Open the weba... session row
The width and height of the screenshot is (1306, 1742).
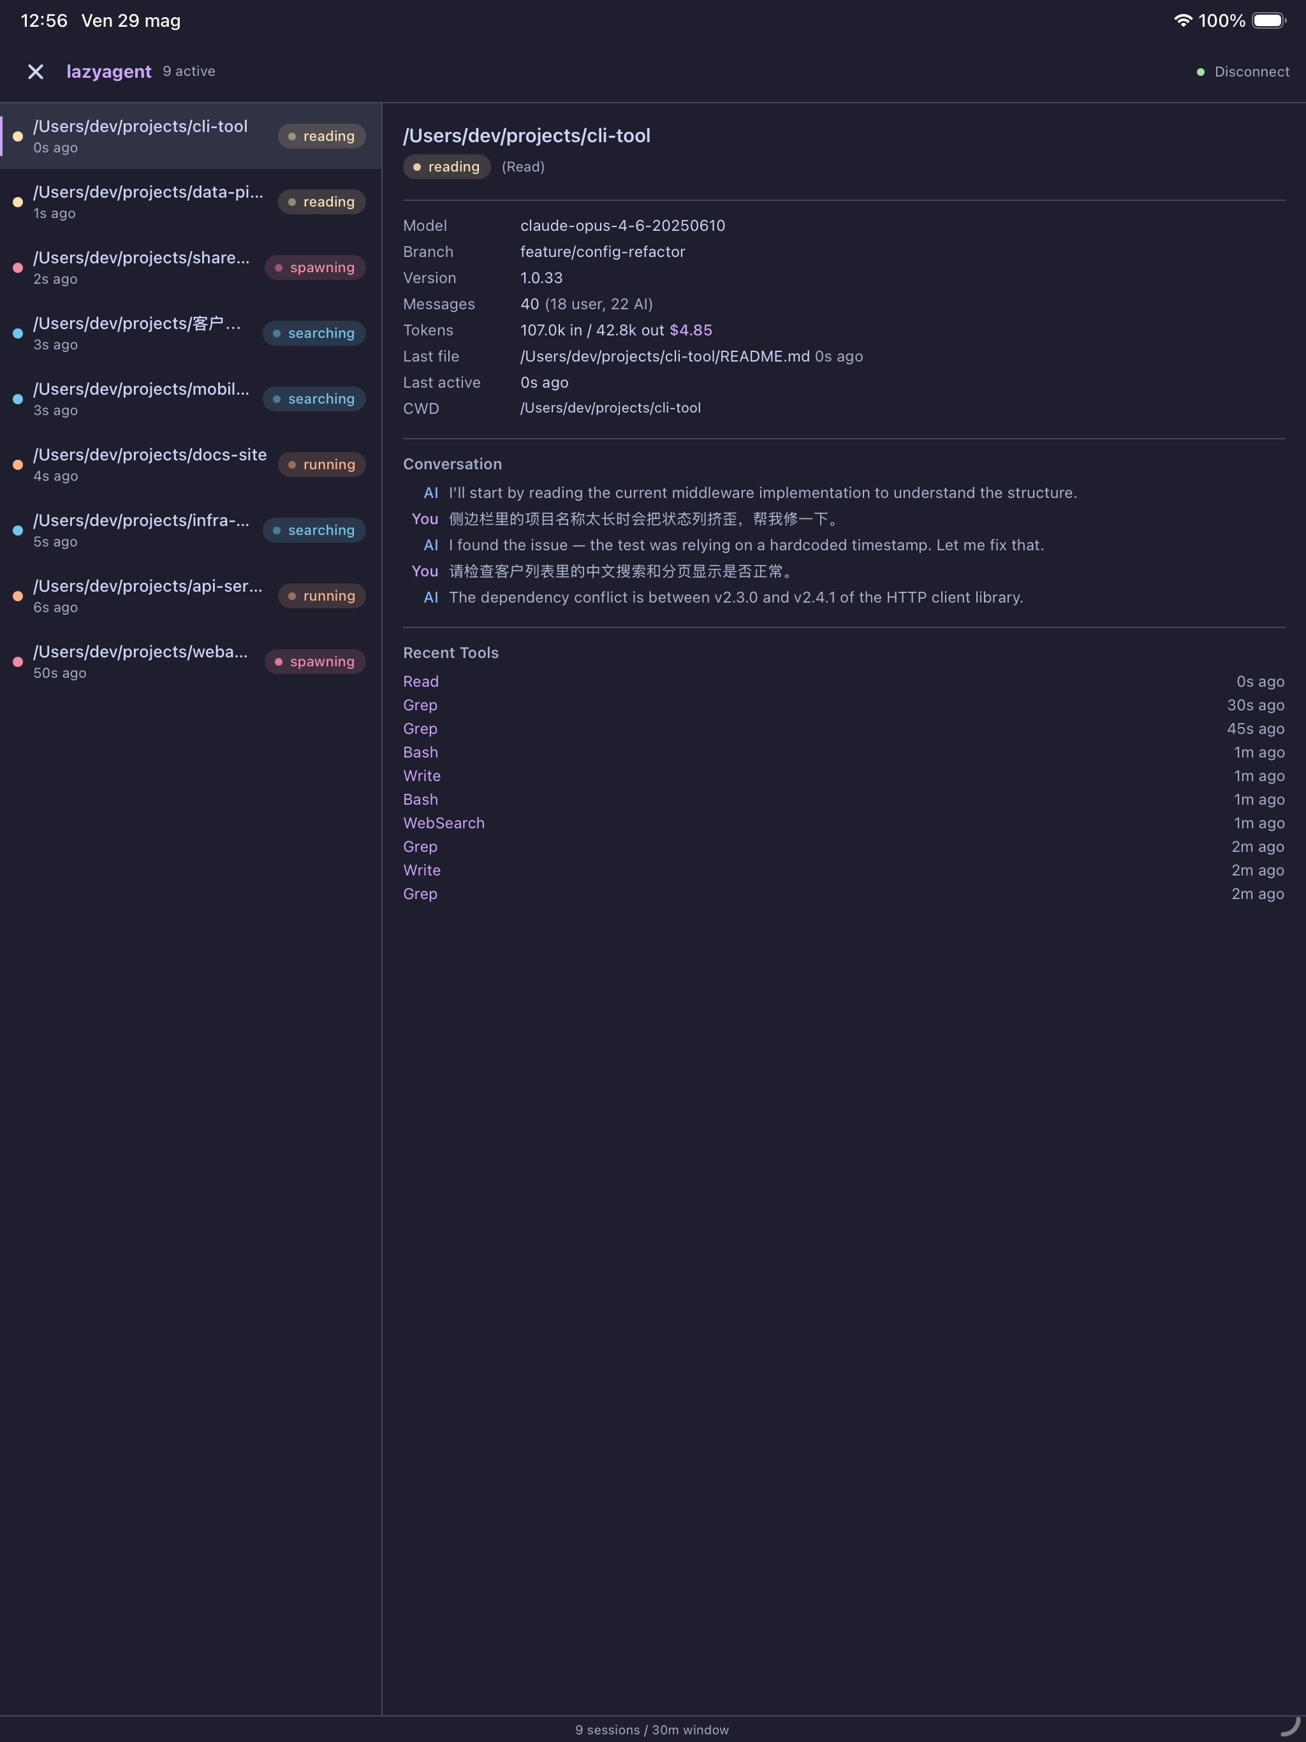[191, 661]
